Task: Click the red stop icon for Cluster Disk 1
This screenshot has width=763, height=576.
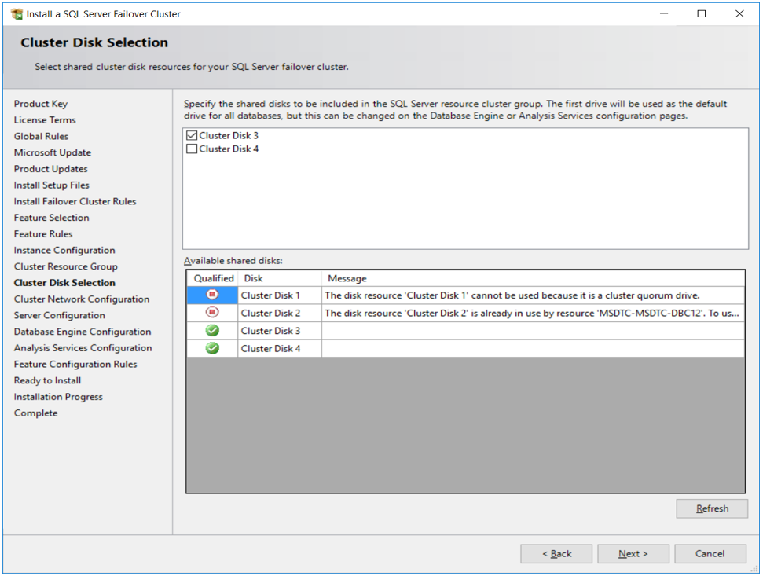Action: (x=212, y=295)
